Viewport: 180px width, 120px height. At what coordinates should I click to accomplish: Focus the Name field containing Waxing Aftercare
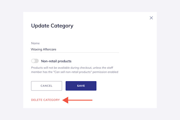pos(75,49)
